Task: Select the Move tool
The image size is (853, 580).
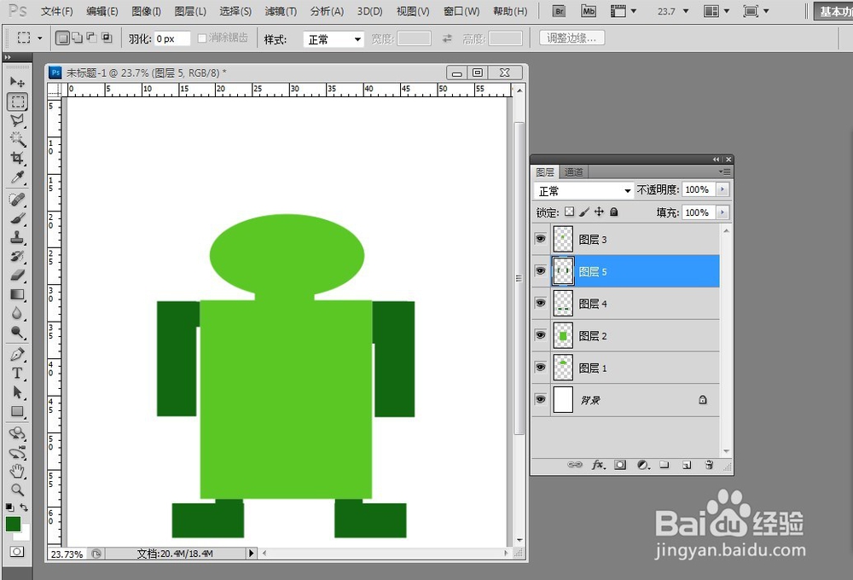Action: [17, 82]
